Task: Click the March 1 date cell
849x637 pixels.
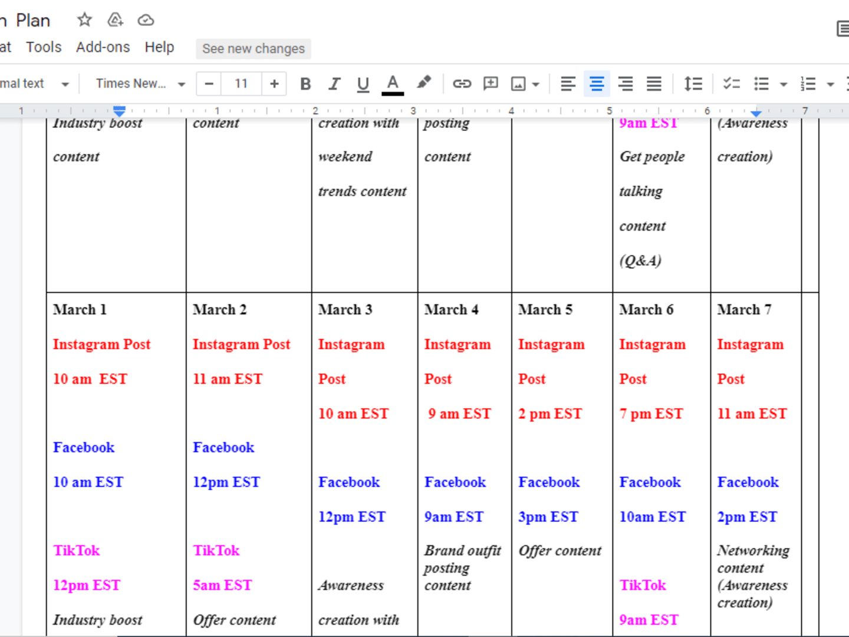Action: [80, 310]
